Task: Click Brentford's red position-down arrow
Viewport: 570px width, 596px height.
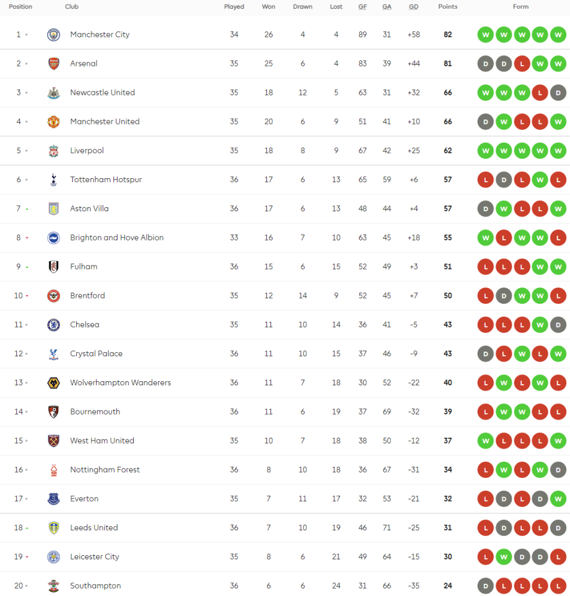Action: coord(27,296)
